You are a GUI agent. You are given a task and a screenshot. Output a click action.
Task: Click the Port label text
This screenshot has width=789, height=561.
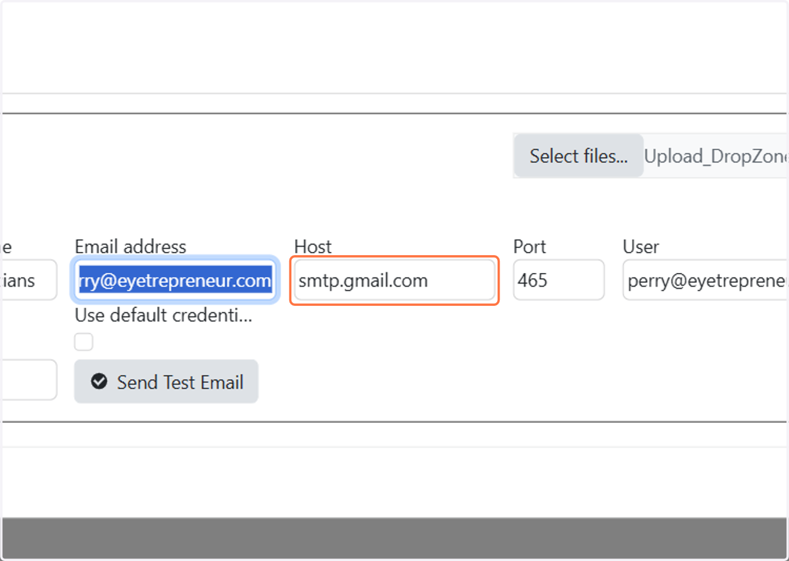(x=530, y=247)
